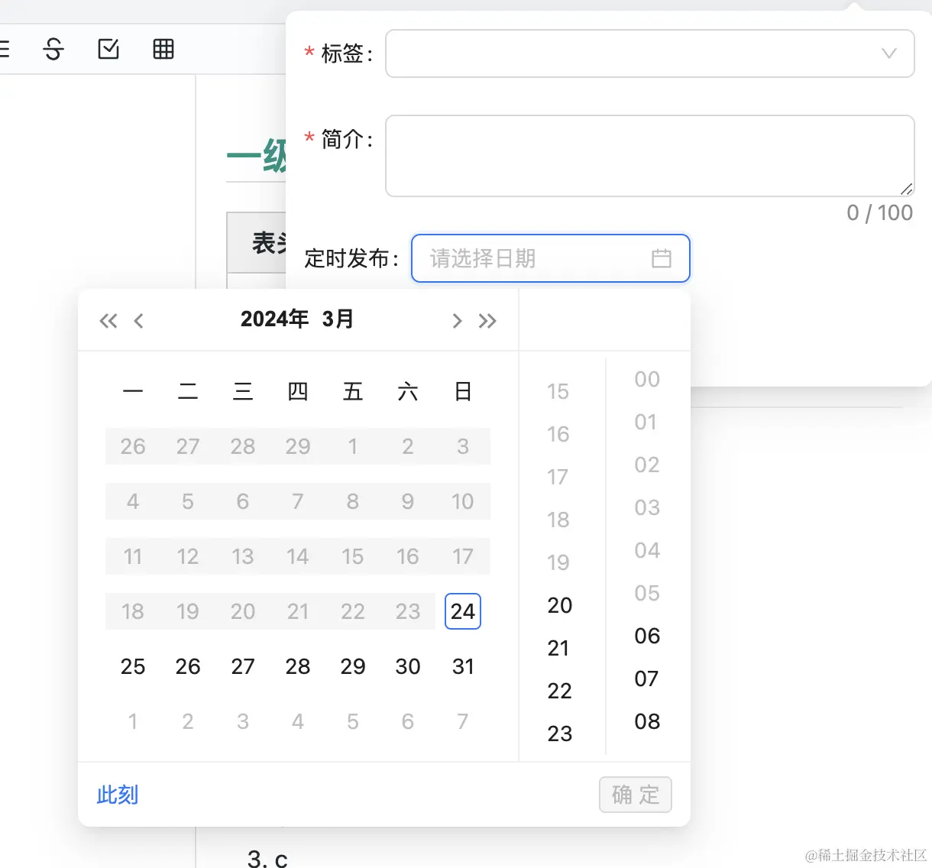Image resolution: width=932 pixels, height=868 pixels.
Task: Click disabled date 14 in the calendar
Action: pyautogui.click(x=298, y=556)
